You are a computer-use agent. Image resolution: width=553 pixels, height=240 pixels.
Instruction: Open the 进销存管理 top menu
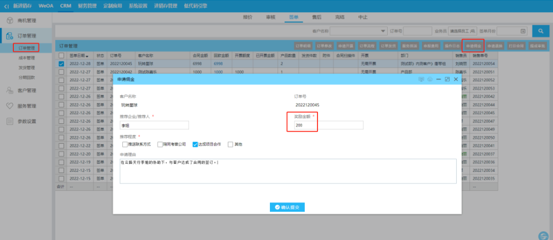(166, 6)
